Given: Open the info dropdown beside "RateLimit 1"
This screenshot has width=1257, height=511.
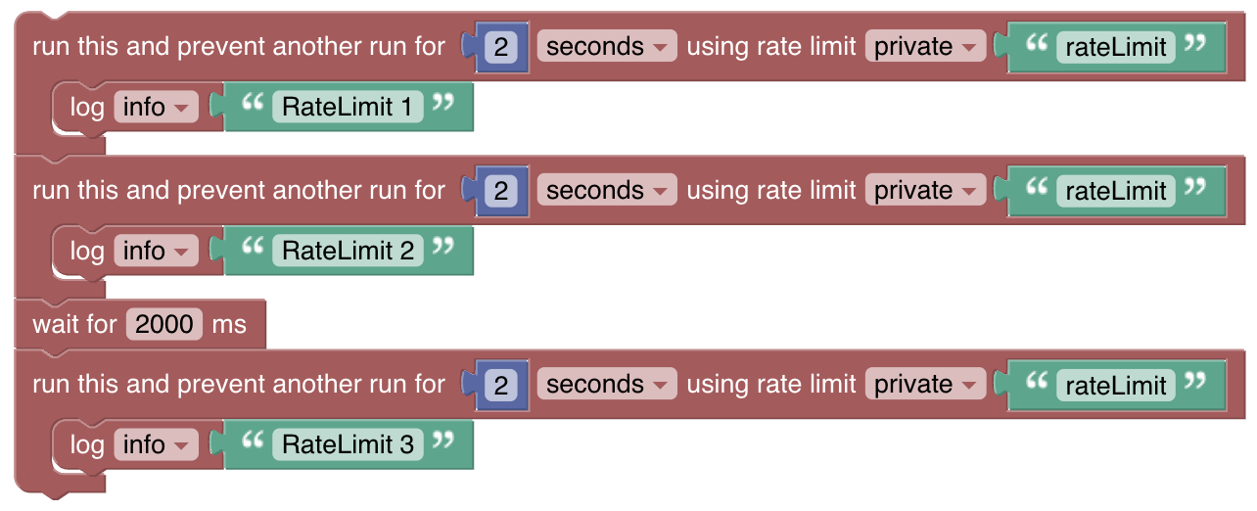Looking at the screenshot, I should coord(156,108).
